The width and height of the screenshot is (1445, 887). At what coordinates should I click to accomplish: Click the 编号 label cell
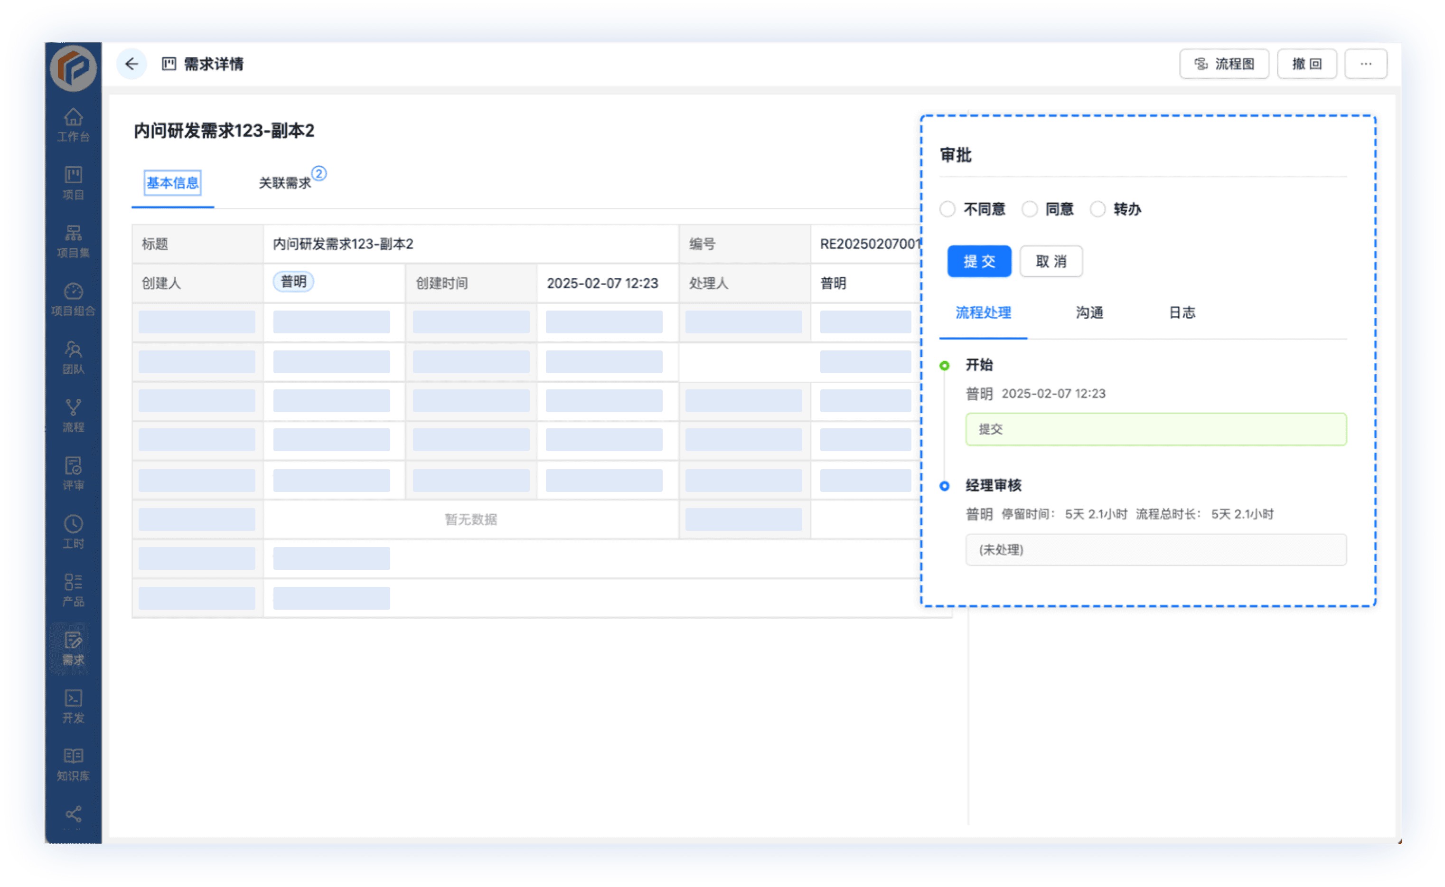[x=745, y=244]
